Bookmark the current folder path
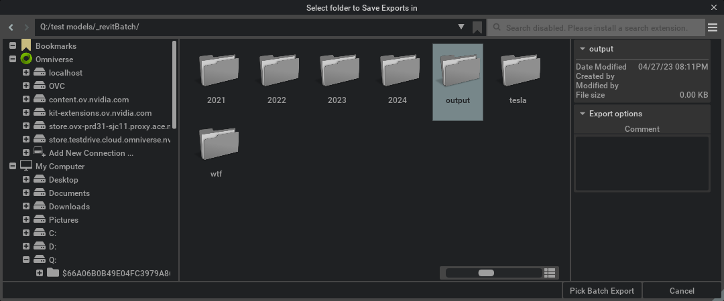724x301 pixels. (477, 27)
